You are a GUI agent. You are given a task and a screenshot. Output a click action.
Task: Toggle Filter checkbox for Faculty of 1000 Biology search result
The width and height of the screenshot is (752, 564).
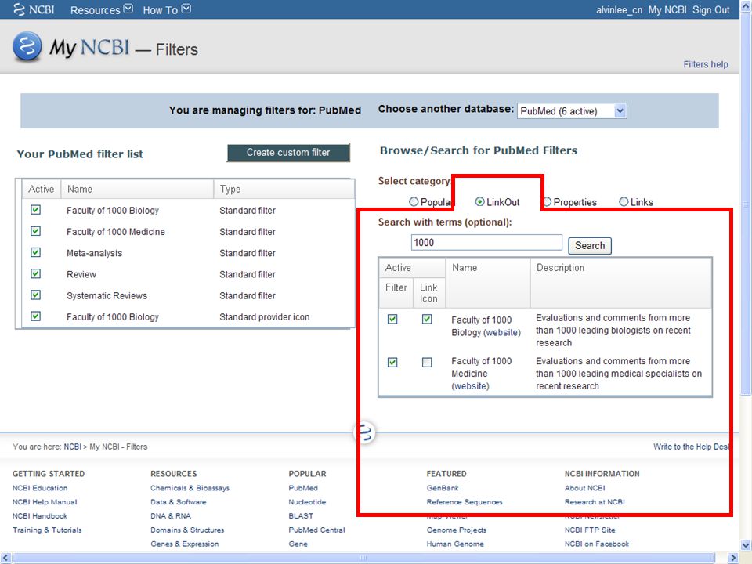point(392,319)
